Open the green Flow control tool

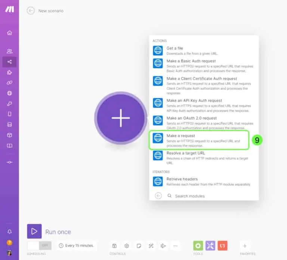click(x=198, y=246)
